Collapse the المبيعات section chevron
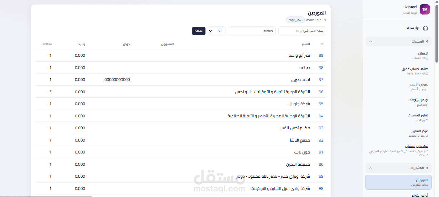 [x=371, y=42]
